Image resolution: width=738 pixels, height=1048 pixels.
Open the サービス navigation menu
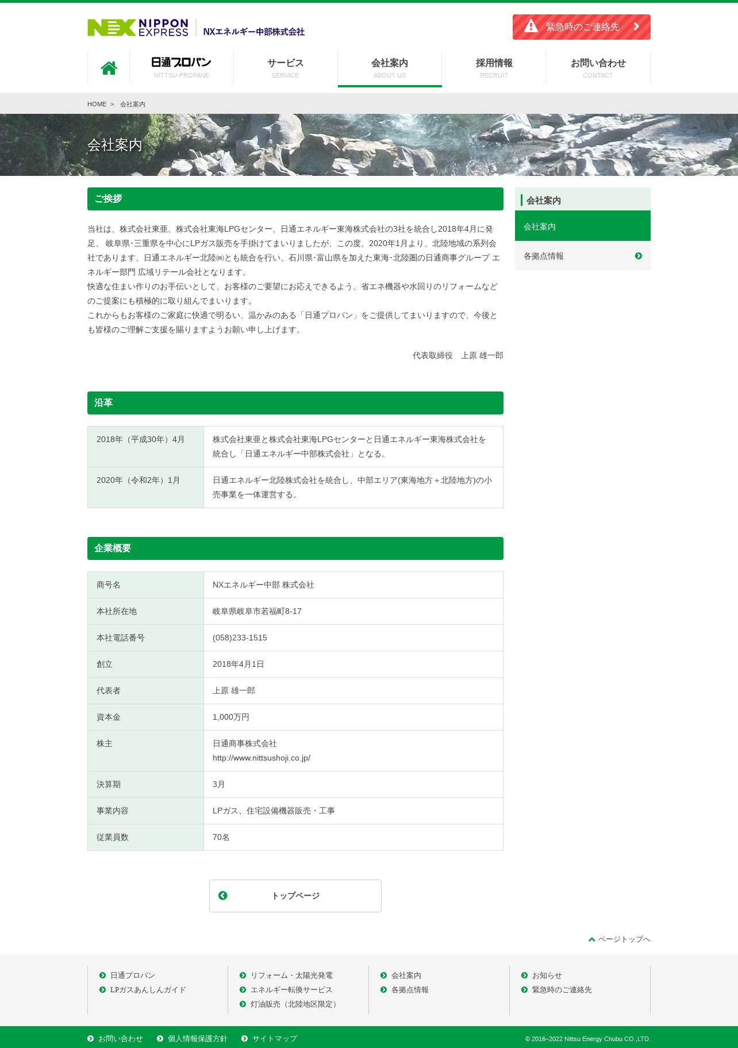(286, 68)
